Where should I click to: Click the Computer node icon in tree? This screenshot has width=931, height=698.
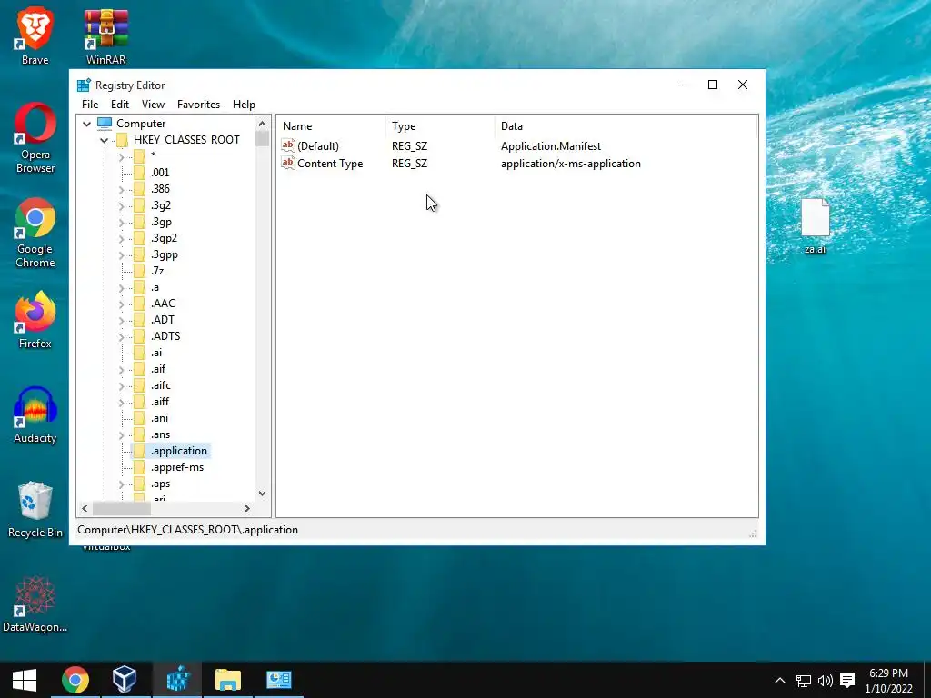tap(105, 124)
